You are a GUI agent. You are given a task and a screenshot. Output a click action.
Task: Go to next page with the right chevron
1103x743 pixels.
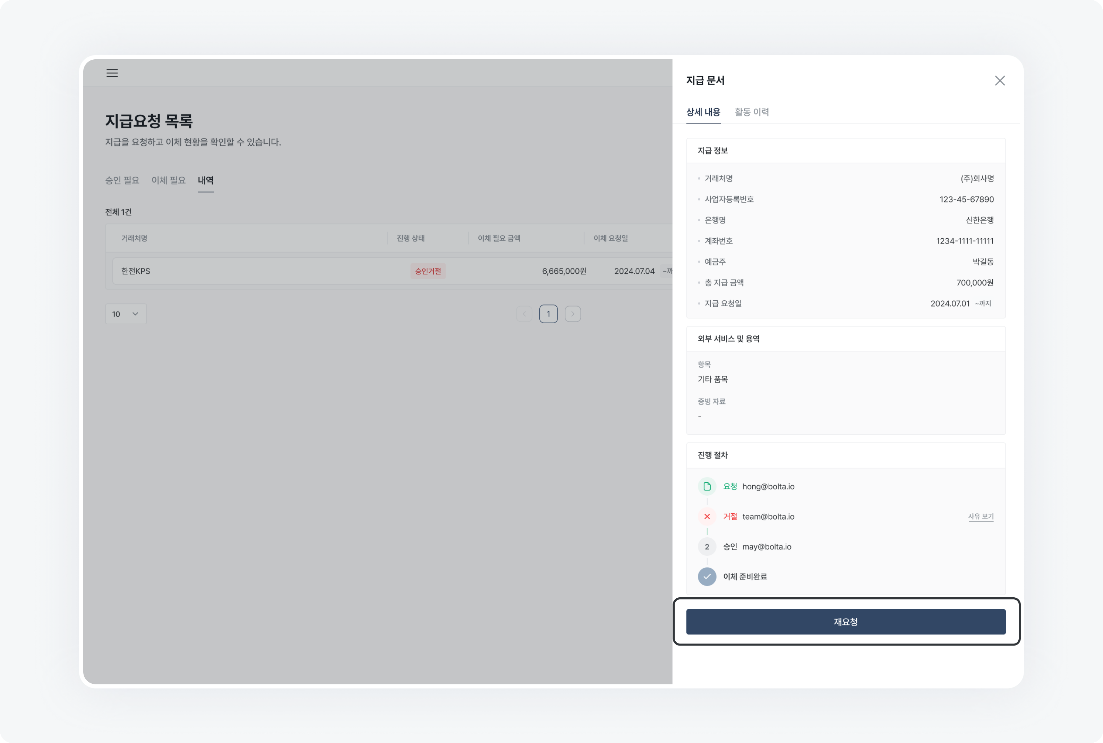(x=573, y=314)
